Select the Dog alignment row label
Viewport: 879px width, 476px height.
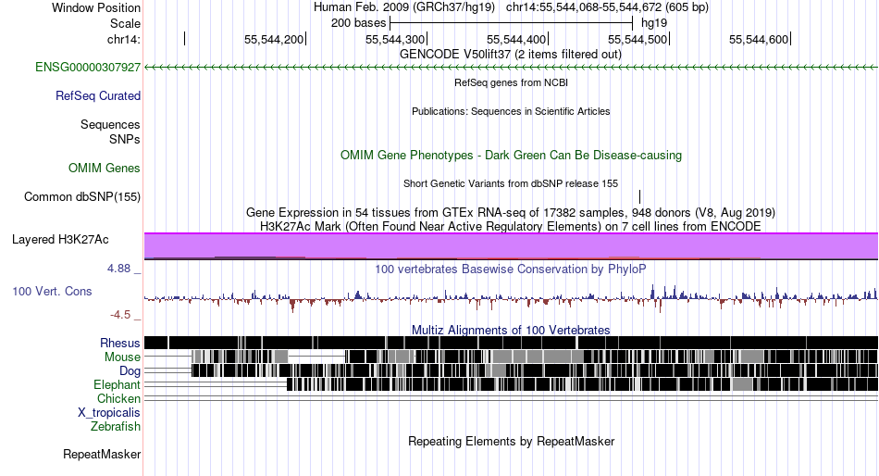(x=130, y=371)
